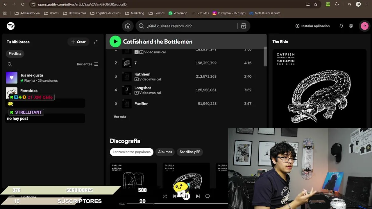The image size is (372, 209).
Task: Open browser media control icon
Action: click(x=350, y=4)
